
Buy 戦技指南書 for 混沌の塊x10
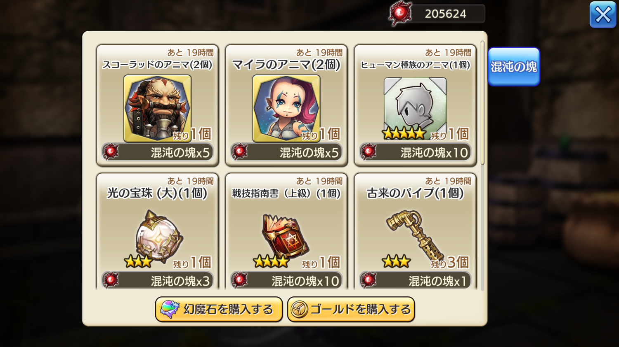click(x=286, y=281)
